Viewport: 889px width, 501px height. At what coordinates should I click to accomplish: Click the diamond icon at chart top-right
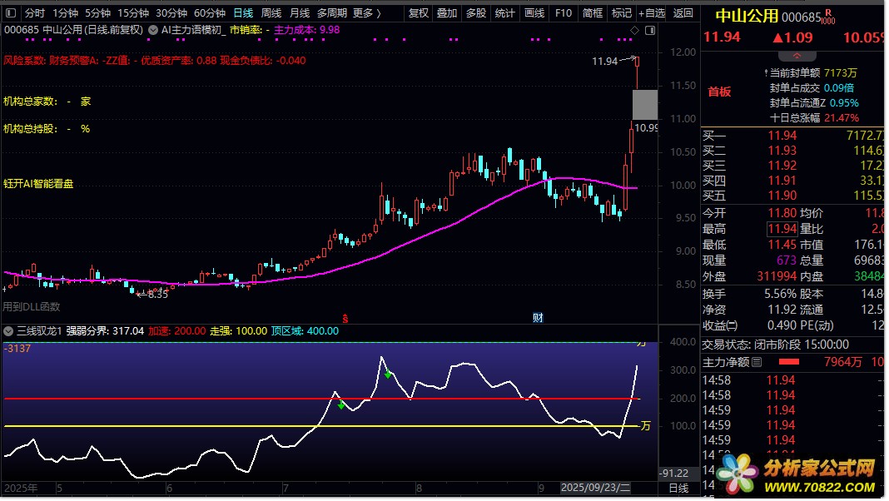pos(635,30)
